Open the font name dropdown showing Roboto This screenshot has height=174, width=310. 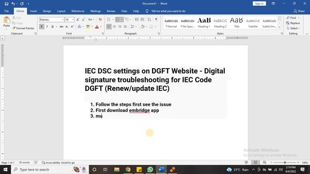point(62,19)
